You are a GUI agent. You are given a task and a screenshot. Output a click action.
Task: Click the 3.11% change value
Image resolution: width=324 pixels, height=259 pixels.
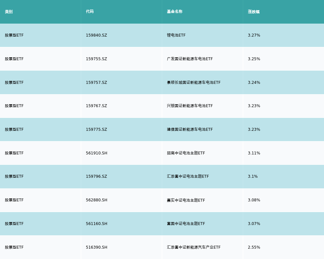(254, 153)
